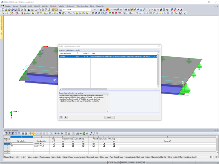Click the color results rainbow icon
The width and height of the screenshot is (219, 164).
coord(180,13)
